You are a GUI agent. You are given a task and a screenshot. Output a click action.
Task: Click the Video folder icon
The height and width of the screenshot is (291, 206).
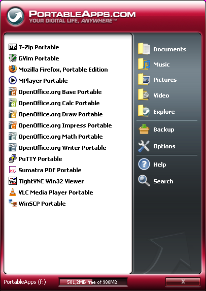click(x=144, y=95)
